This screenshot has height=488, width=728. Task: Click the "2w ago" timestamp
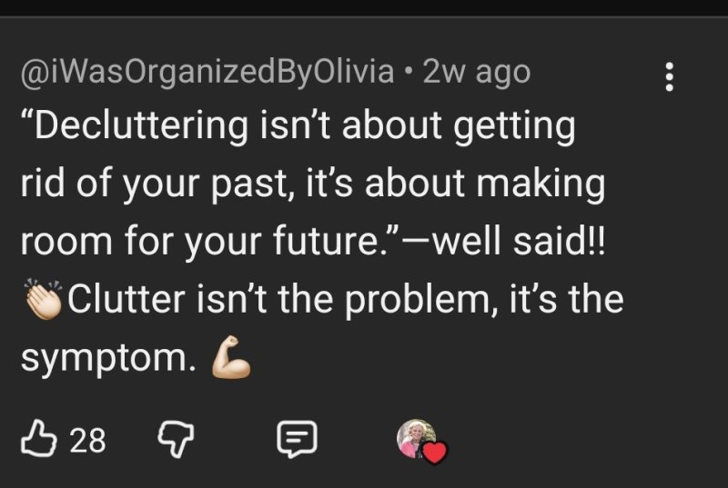click(x=477, y=73)
